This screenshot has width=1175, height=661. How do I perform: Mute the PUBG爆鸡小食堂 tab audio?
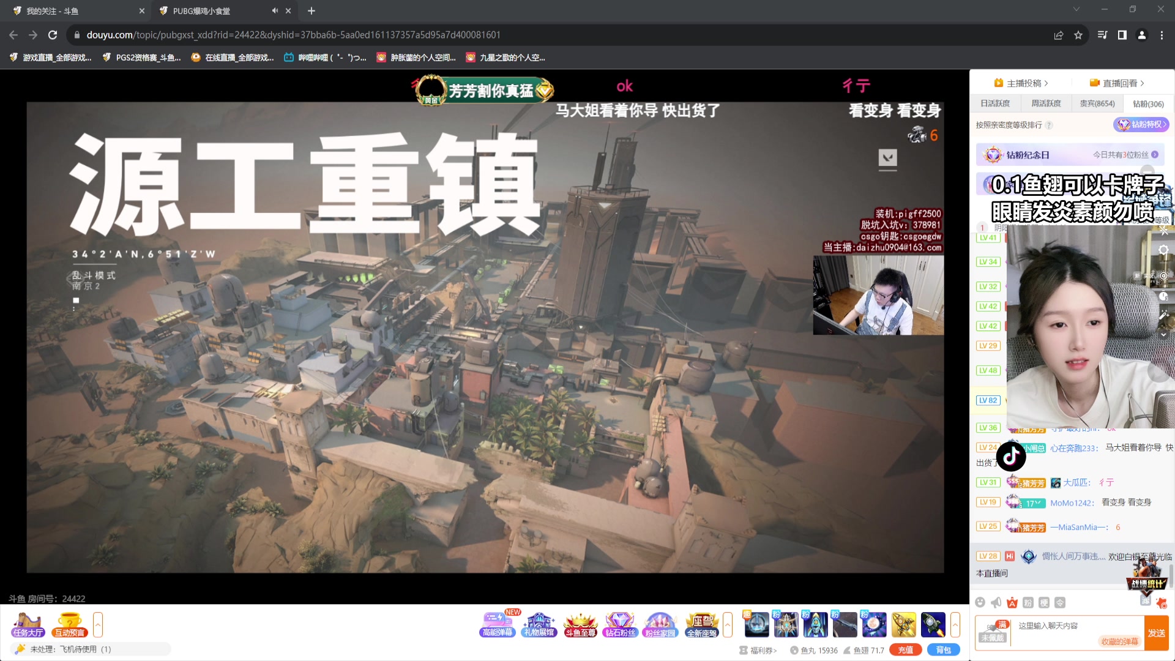click(x=275, y=10)
